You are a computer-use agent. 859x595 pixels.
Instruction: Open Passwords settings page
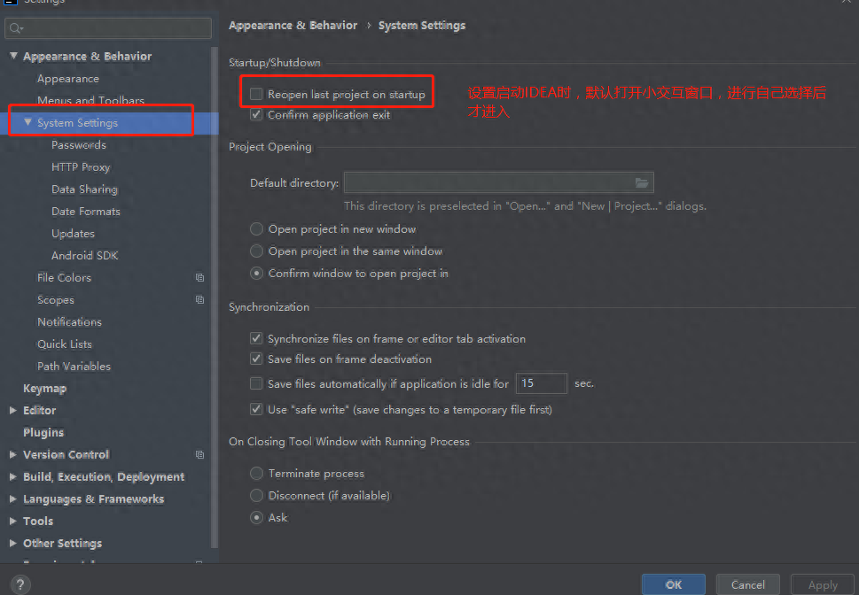79,145
